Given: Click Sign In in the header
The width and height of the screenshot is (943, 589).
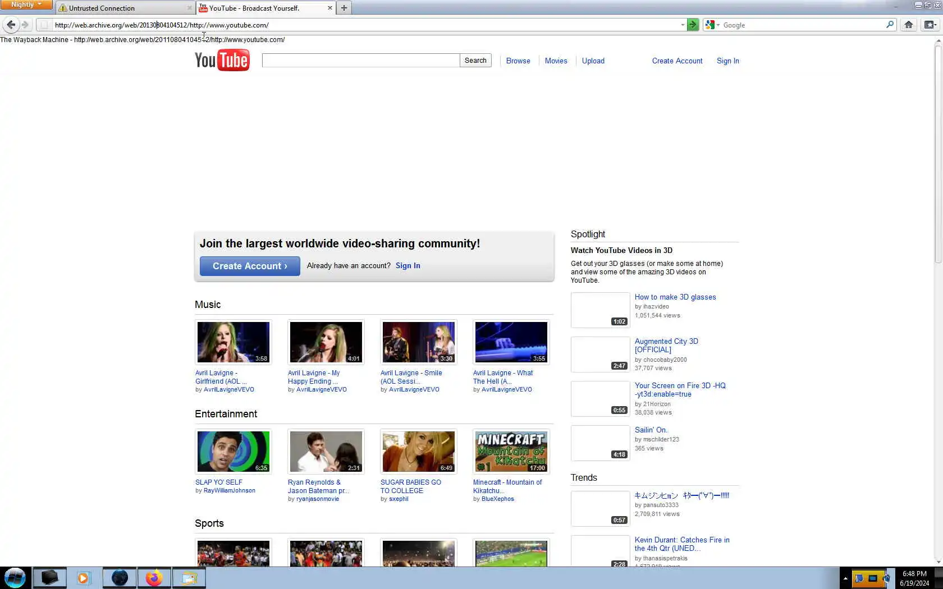Looking at the screenshot, I should pyautogui.click(x=728, y=61).
